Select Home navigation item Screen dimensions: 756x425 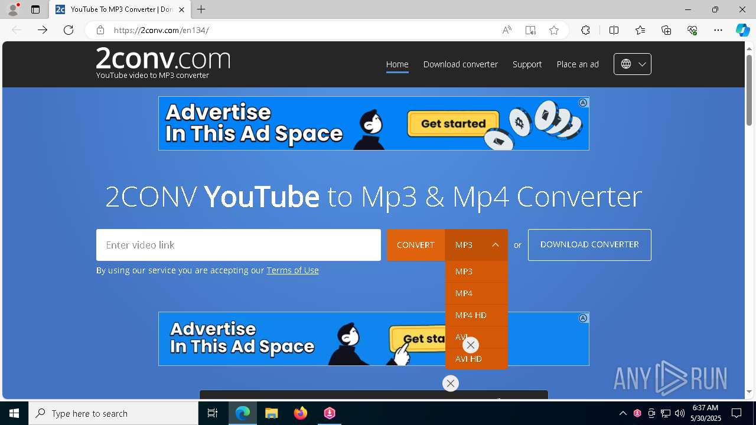point(397,64)
